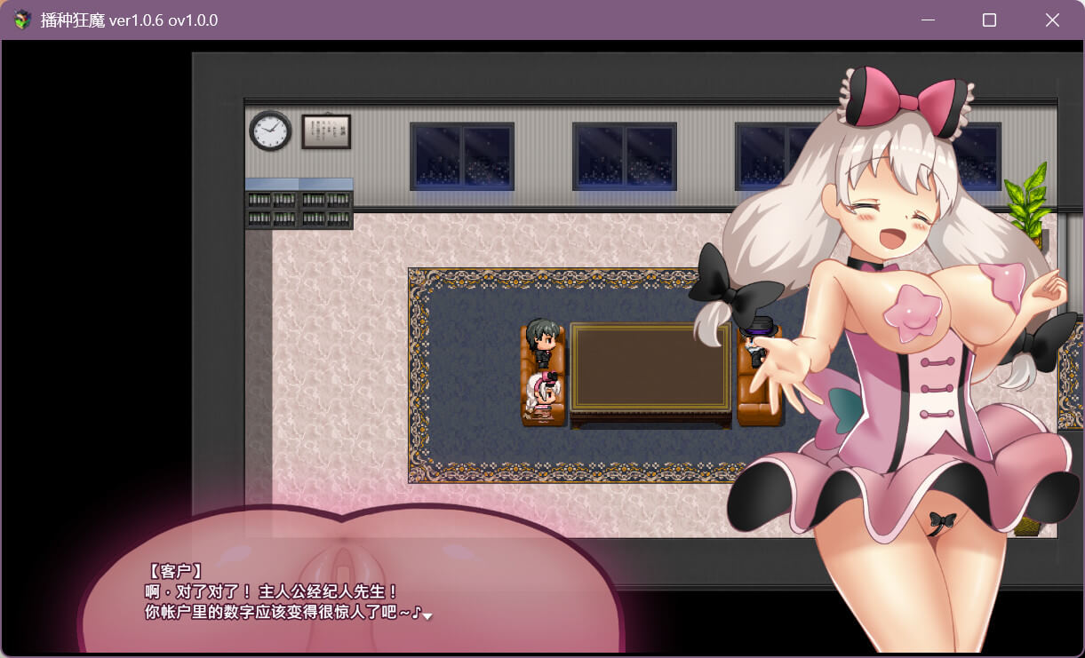Image resolution: width=1085 pixels, height=658 pixels.
Task: Click the dialogue line 你帐户里的数字应该变得很惊人了吧
Action: click(x=282, y=612)
